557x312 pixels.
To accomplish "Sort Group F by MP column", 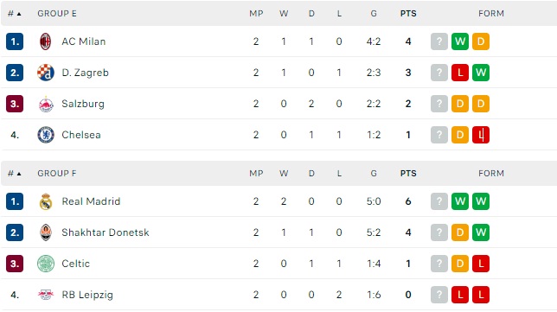I will point(256,174).
